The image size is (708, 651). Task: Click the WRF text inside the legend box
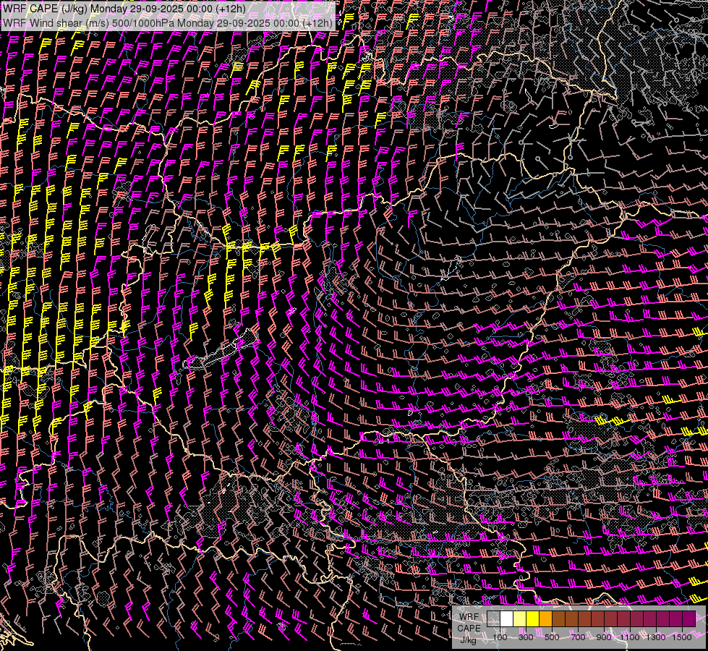click(468, 617)
